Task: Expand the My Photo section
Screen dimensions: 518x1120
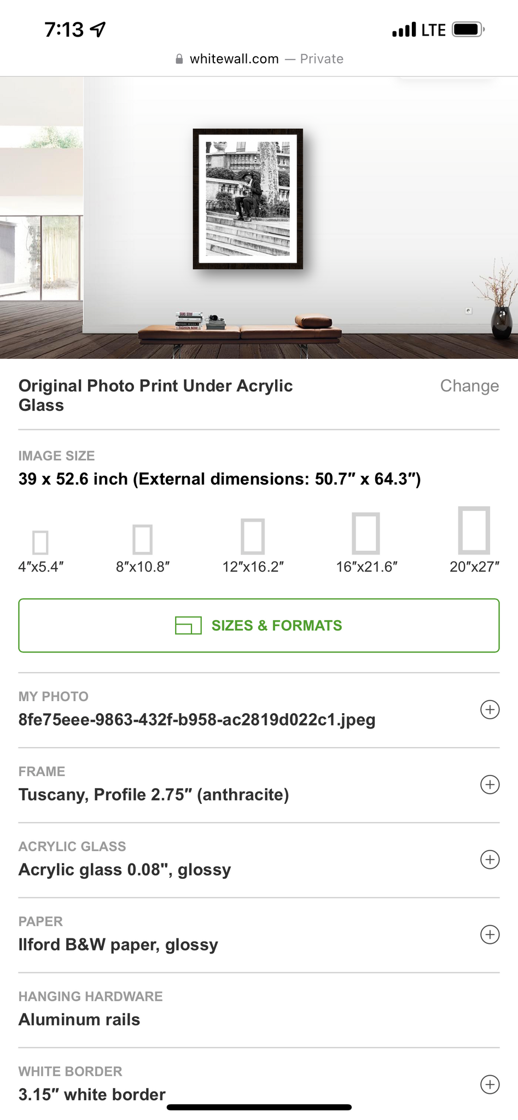Action: click(x=490, y=710)
